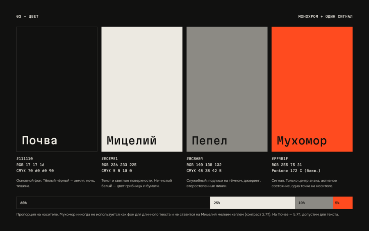Click the swatch title 'Мицелий'
Viewport: 369px width, 231px height.
(132, 141)
